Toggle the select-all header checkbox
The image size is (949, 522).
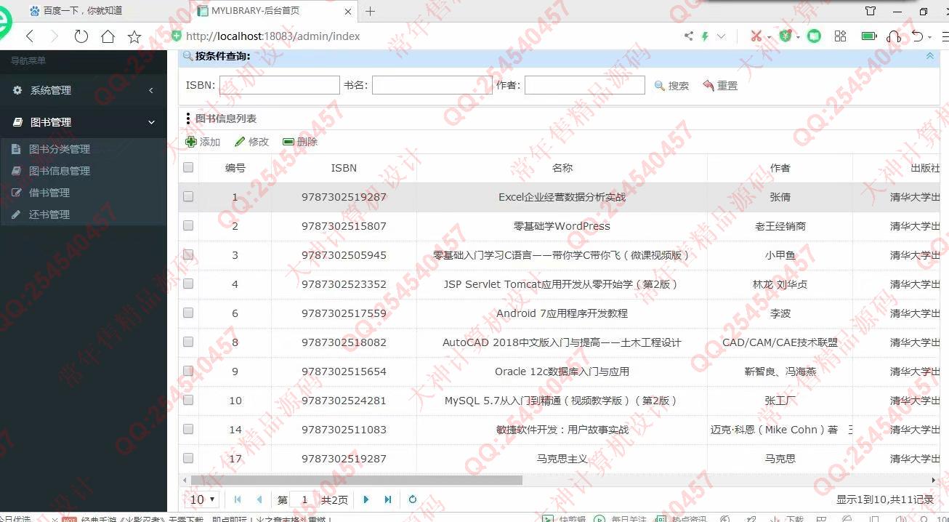(x=188, y=167)
